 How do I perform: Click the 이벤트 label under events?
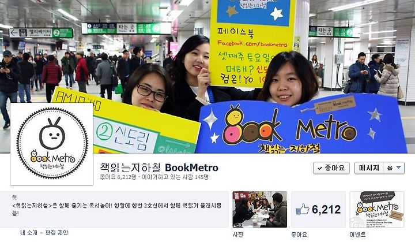[x=357, y=234]
